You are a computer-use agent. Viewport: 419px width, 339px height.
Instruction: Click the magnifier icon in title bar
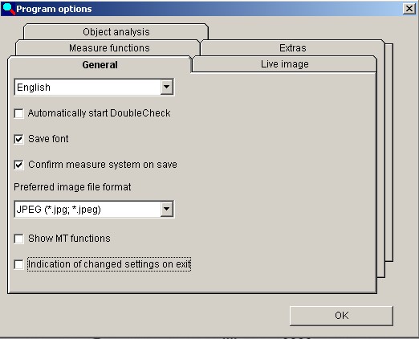(8, 9)
